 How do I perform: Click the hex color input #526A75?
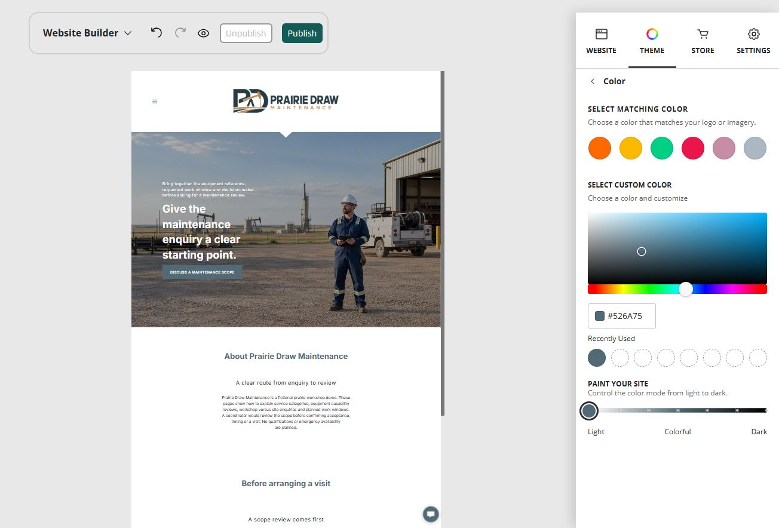622,316
